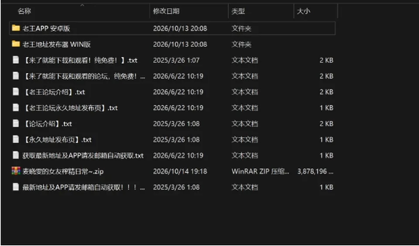Click the document icon of 最新地址及APP请发邮箱自动获取！！！… file
Image resolution: width=419 pixels, height=246 pixels.
point(16,187)
